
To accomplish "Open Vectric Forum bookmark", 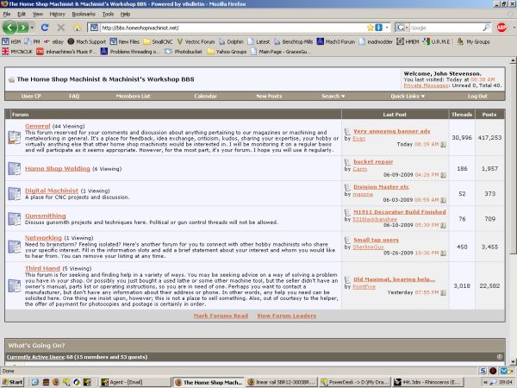I will (x=196, y=41).
